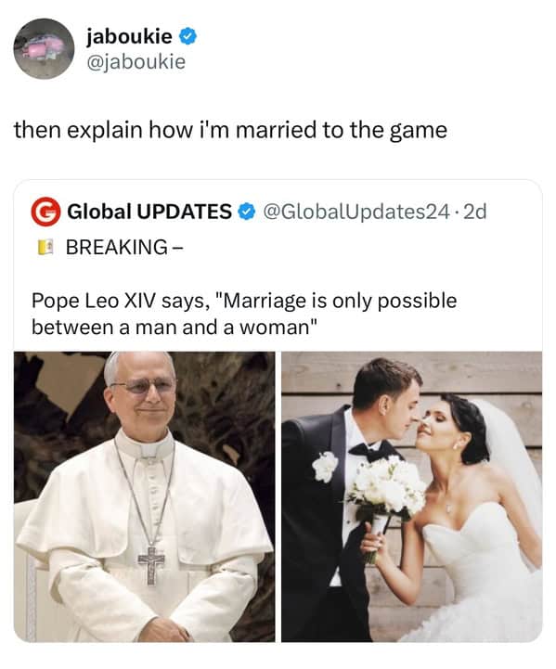This screenshot has width=556, height=669.
Task: Open the Global UPDATES account name
Action: [x=149, y=212]
